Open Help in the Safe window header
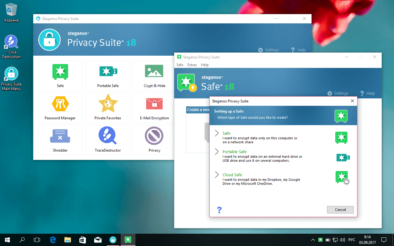Screen dimensions: 394x246 coord(367,93)
